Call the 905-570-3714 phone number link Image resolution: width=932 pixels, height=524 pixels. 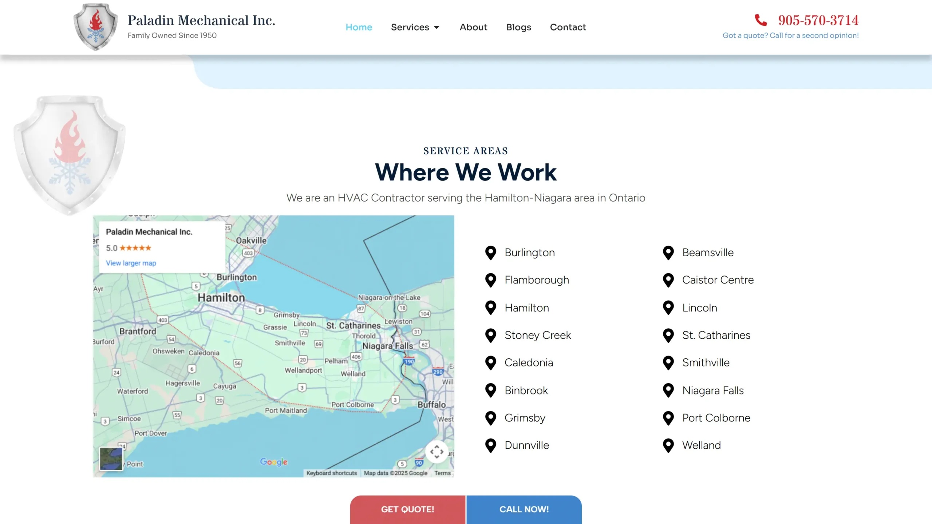(818, 20)
